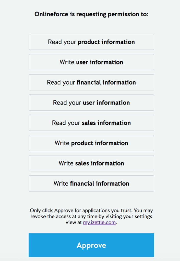180x261 pixels.
Task: Select the "Write user information" permission
Action: pyautogui.click(x=91, y=62)
